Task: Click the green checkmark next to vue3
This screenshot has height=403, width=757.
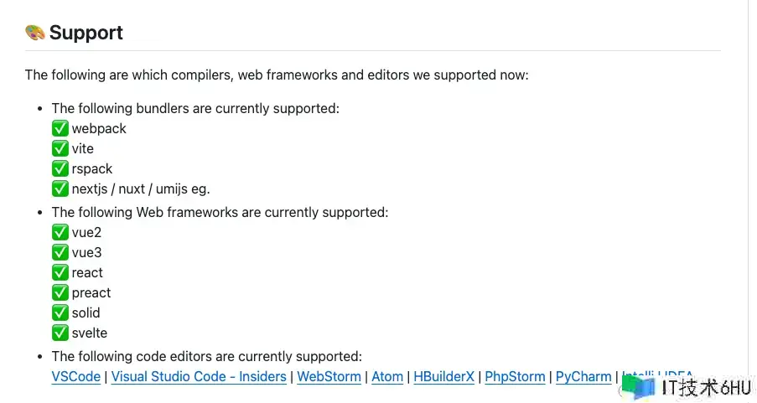Action: 60,252
